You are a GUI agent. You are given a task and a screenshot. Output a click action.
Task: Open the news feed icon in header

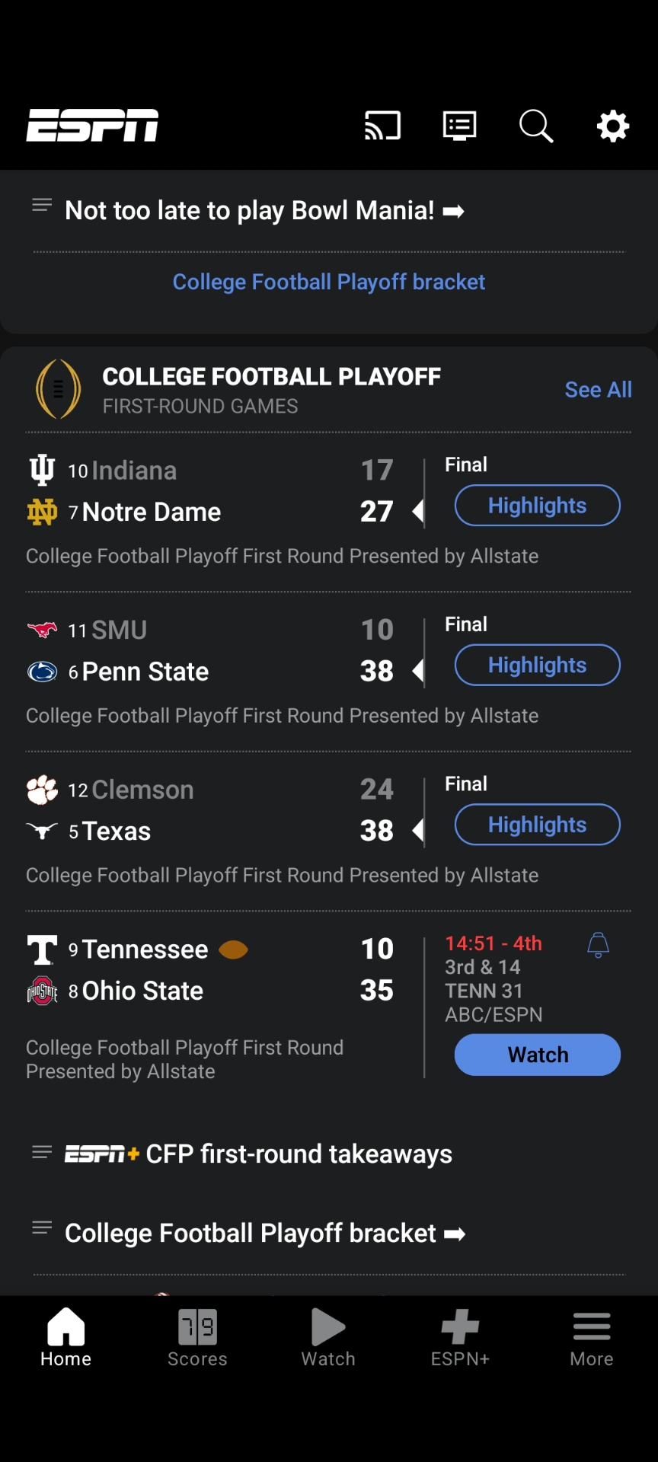pos(459,126)
